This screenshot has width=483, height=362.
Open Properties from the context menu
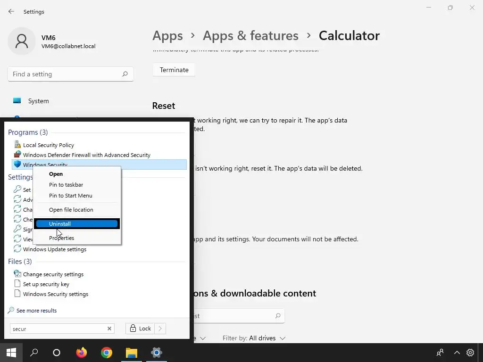click(77, 238)
